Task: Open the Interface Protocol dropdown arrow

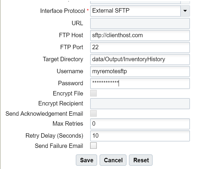Action: click(x=185, y=11)
